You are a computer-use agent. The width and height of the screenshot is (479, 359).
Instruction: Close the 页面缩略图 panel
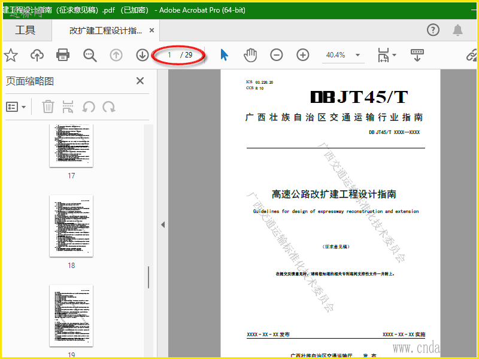point(140,81)
